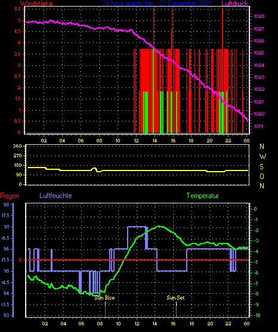Click the 97 humidity scale value
The height and width of the screenshot is (332, 278).
(x=7, y=227)
